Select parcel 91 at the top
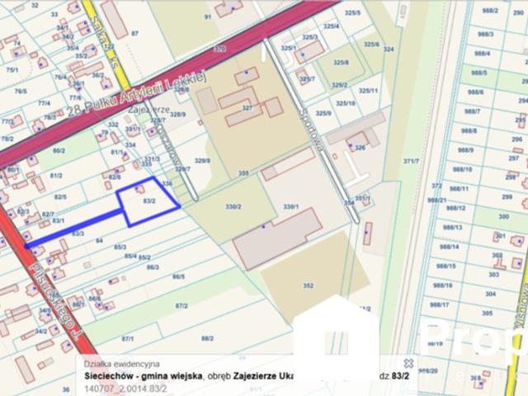The height and width of the screenshot is (396, 528). point(208,16)
